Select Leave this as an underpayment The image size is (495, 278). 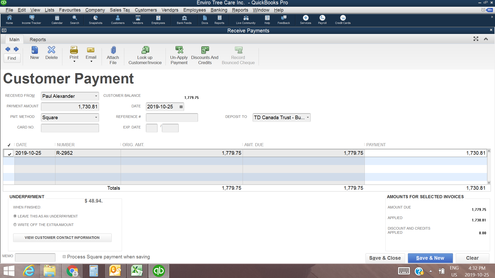tap(15, 216)
